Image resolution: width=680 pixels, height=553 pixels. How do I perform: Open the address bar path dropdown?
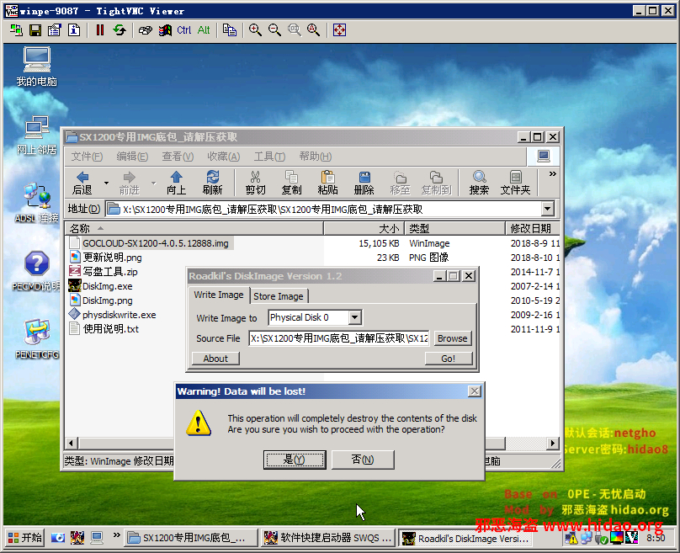(548, 209)
